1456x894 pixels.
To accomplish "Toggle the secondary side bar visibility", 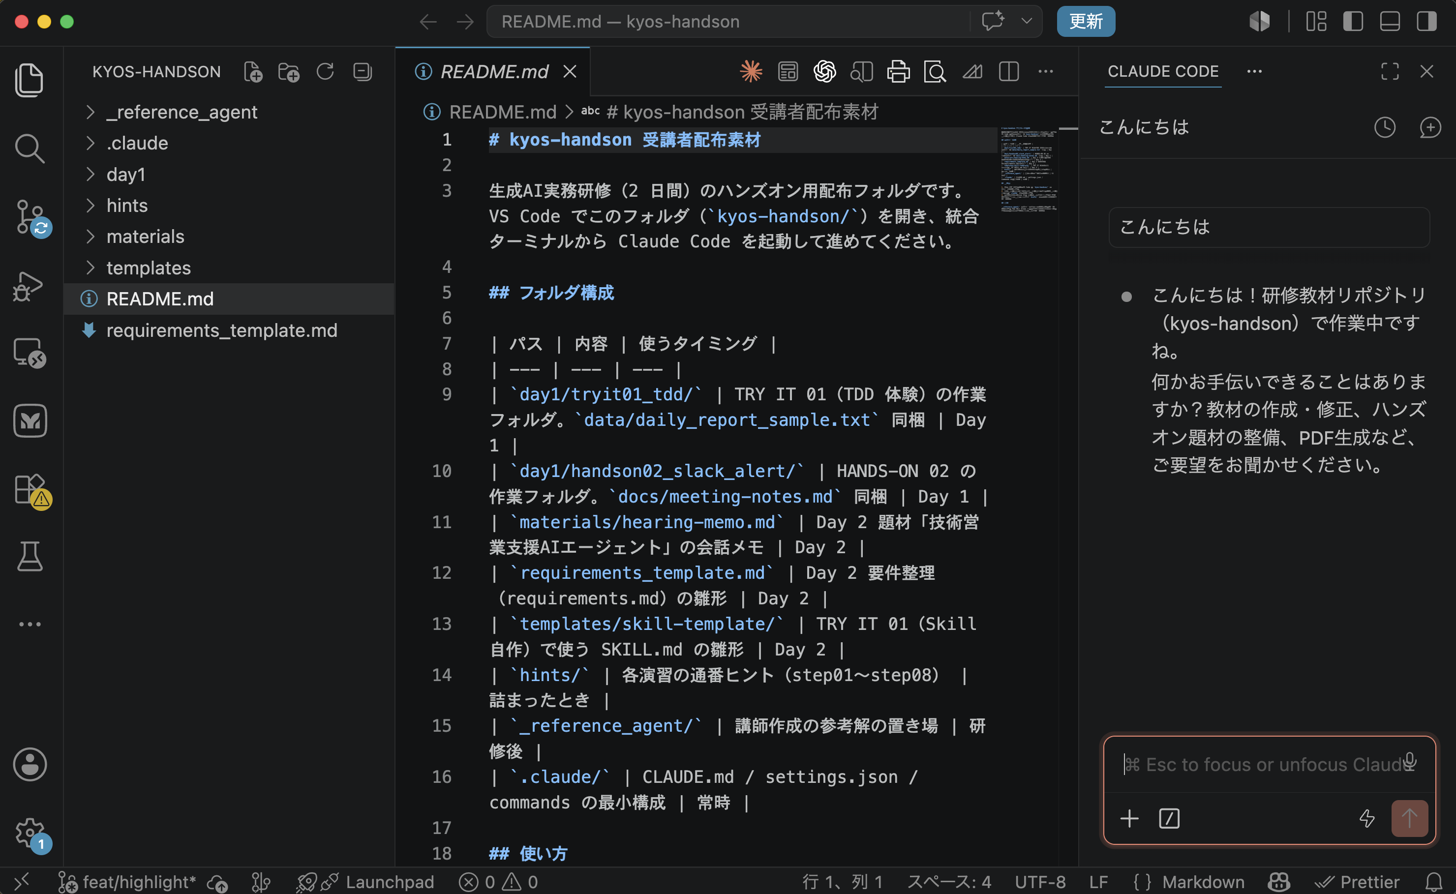I will pyautogui.click(x=1426, y=21).
